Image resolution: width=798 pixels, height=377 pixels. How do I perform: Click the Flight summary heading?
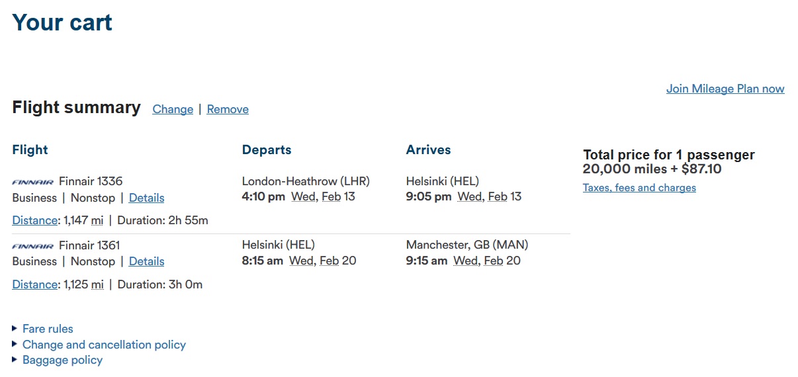76,108
